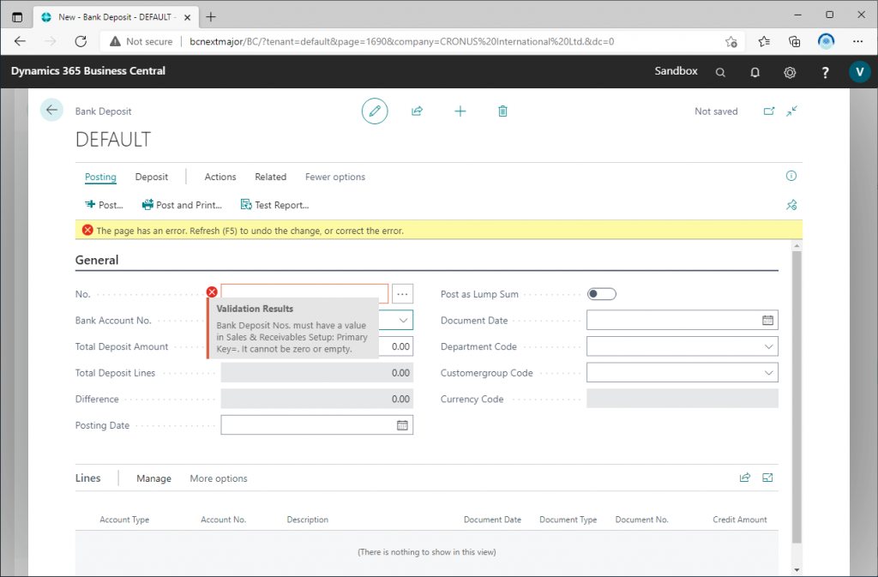878x577 pixels.
Task: Open browser Favorites list icon
Action: 764,41
